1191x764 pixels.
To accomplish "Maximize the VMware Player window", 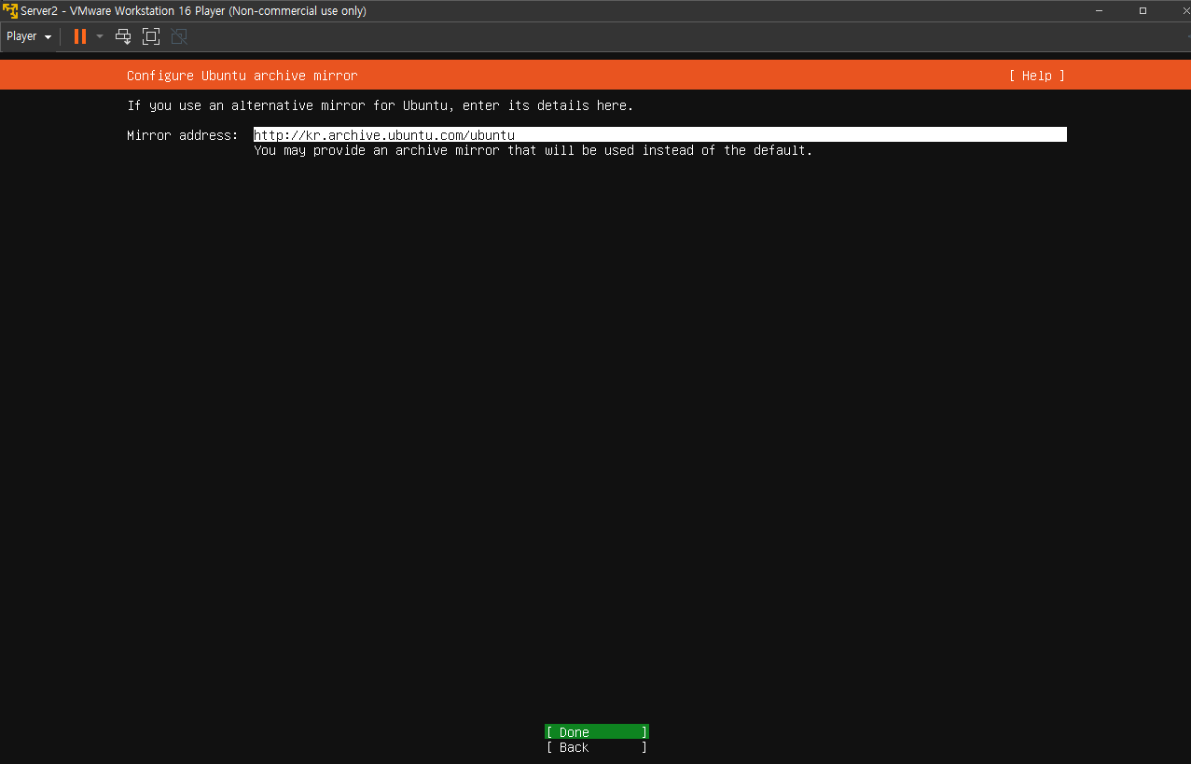I will [x=1143, y=10].
